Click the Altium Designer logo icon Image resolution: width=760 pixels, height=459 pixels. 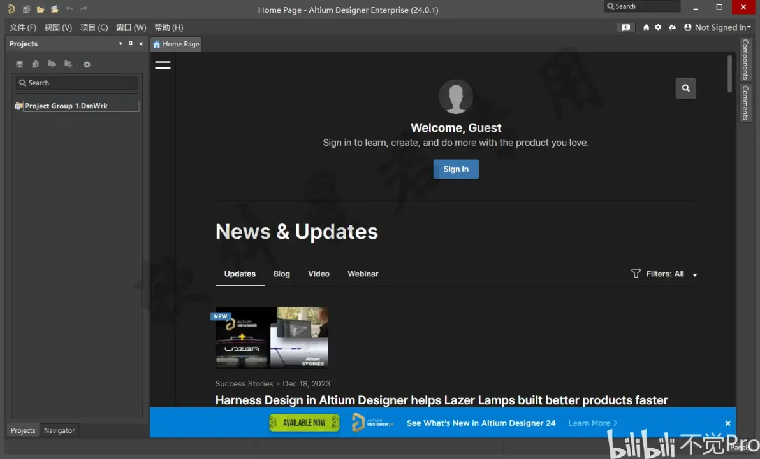(11, 9)
